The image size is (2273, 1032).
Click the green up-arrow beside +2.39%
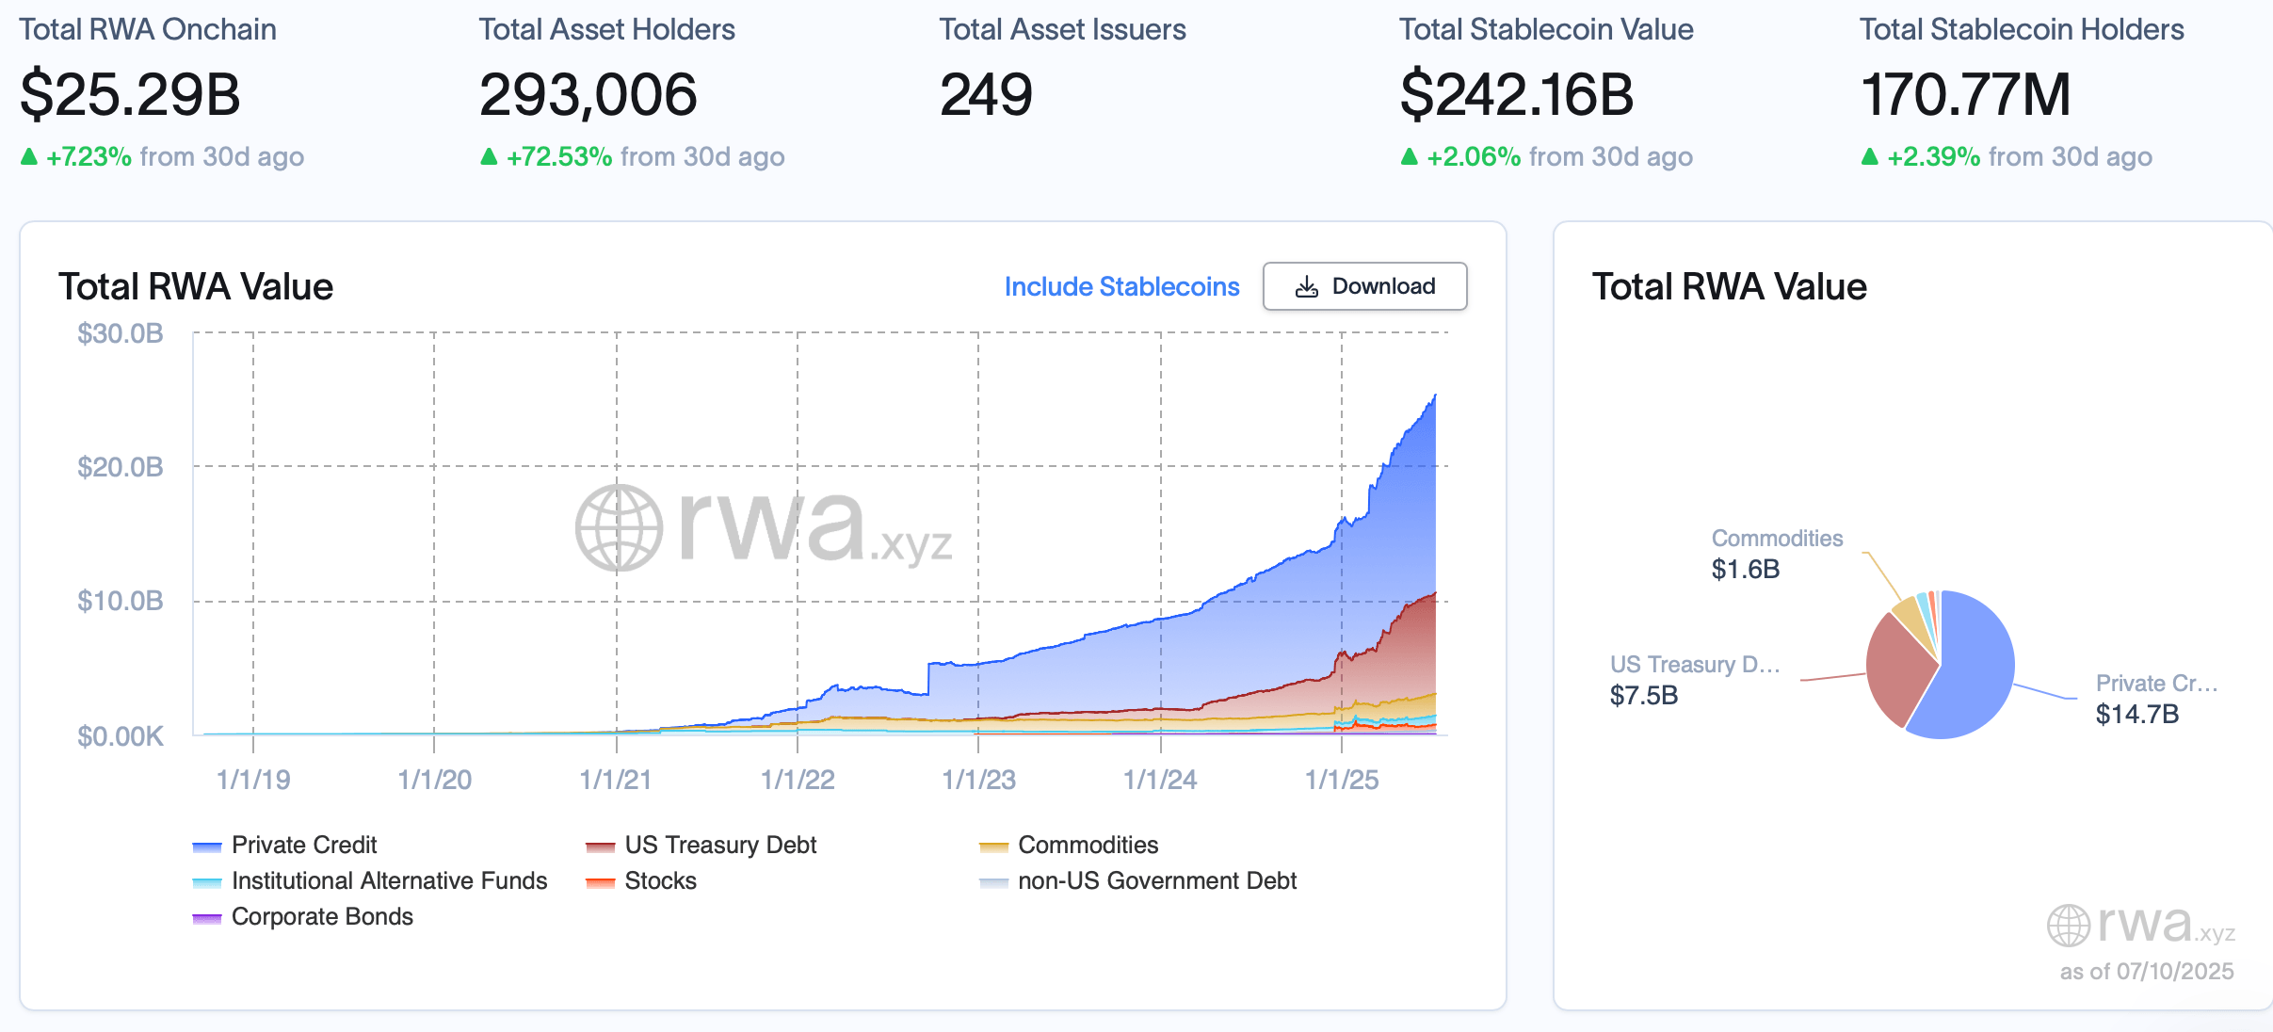click(x=1871, y=157)
